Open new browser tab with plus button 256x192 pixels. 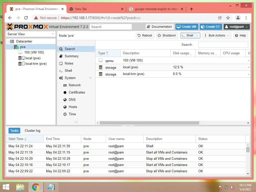pyautogui.click(x=191, y=9)
